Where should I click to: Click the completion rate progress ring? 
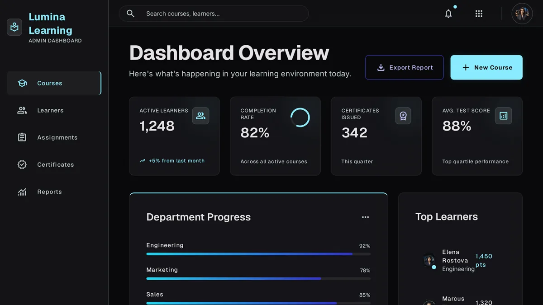click(x=300, y=117)
